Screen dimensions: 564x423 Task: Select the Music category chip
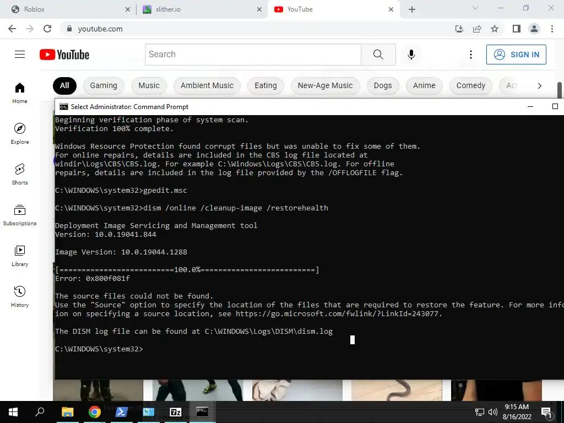click(149, 85)
